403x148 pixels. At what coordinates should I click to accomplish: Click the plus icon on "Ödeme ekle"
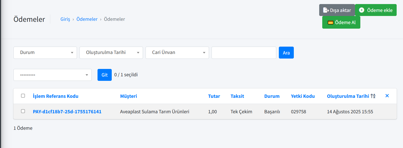(362, 10)
